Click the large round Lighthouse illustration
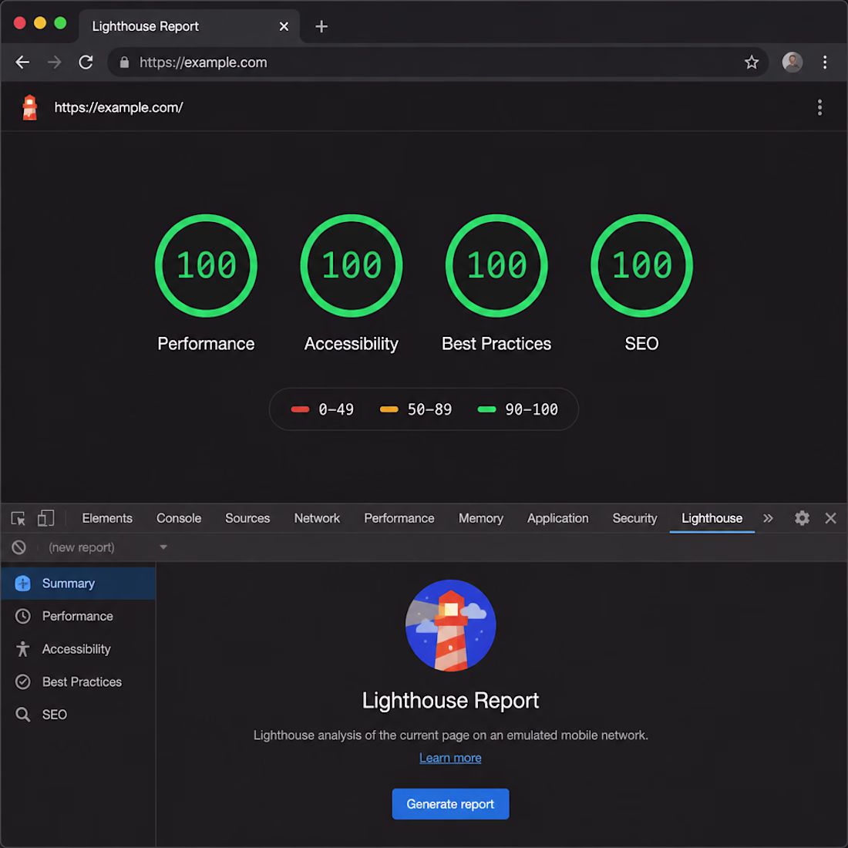 pyautogui.click(x=450, y=625)
